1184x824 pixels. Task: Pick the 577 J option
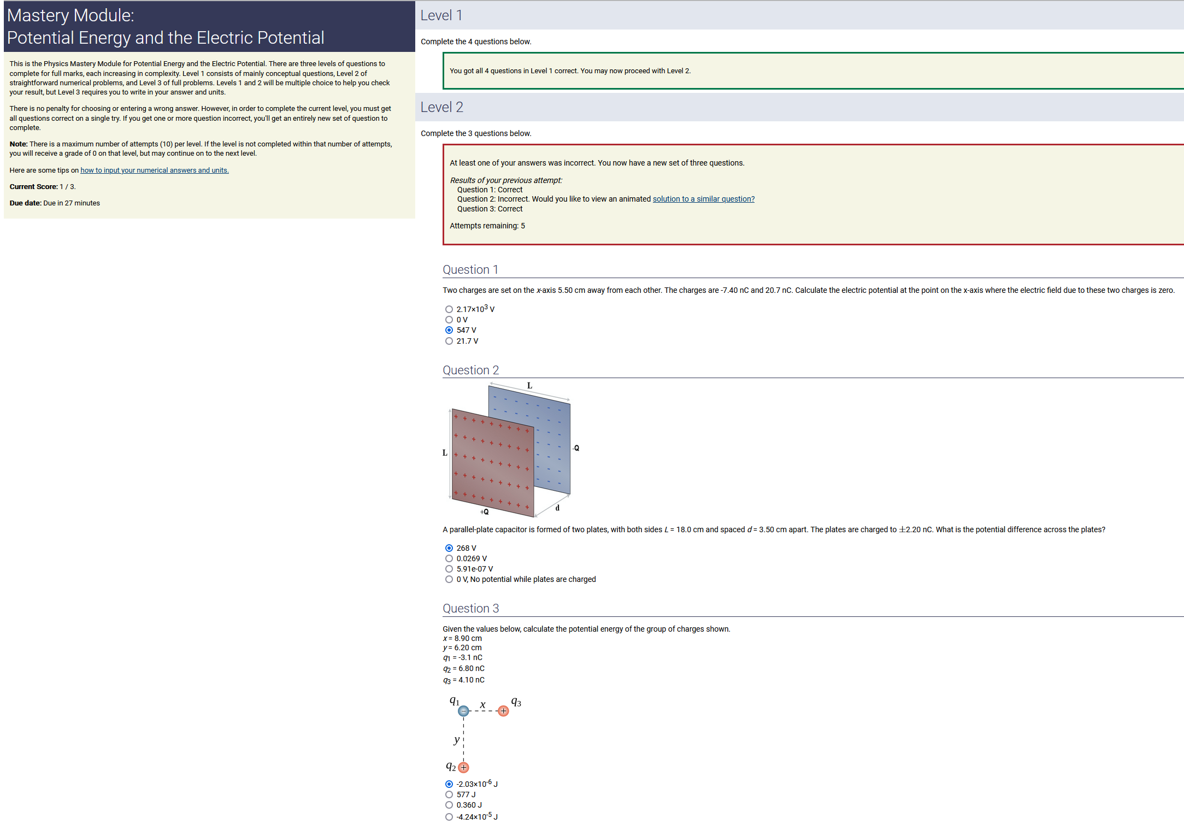[x=449, y=794]
